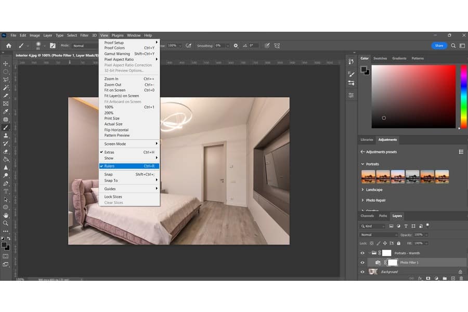
Task: Hide the Background layer
Action: click(x=362, y=272)
